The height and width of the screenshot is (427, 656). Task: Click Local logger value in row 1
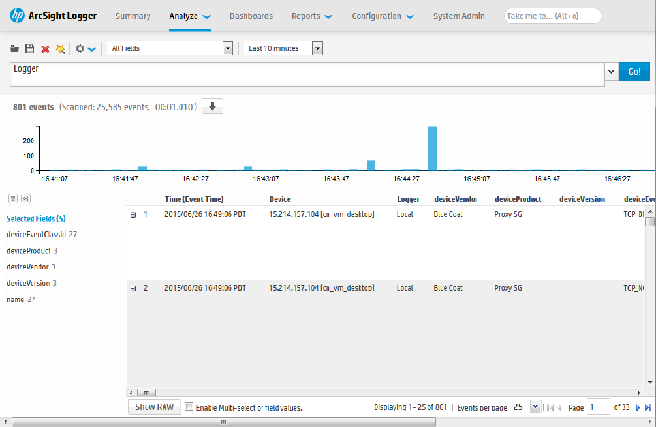click(x=405, y=214)
